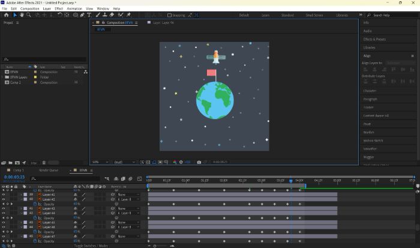Select the Clone Stamp tool
This screenshot has height=248, width=420.
click(105, 15)
